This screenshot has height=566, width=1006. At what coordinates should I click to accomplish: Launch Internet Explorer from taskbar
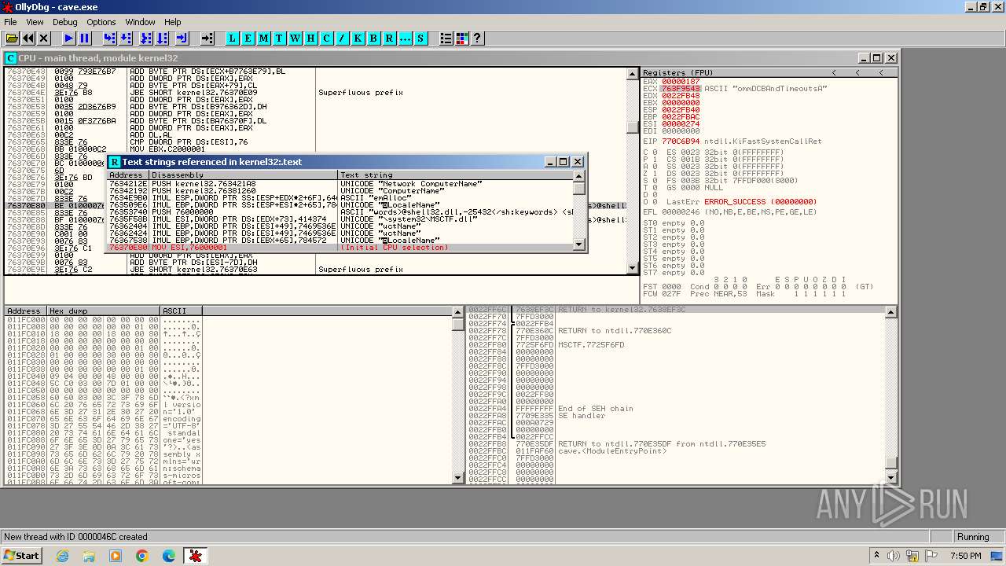pos(63,556)
